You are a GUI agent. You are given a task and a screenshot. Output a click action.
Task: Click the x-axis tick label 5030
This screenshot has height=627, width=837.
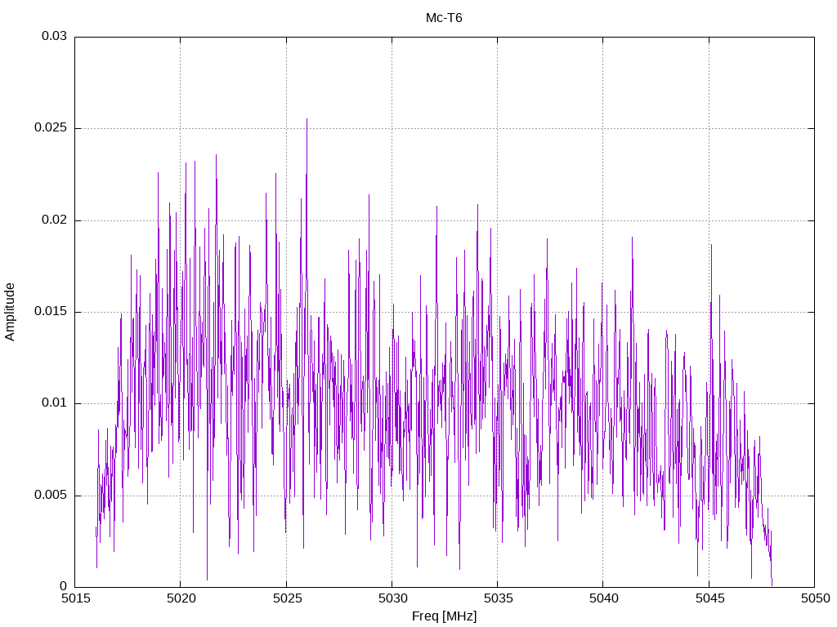(x=393, y=598)
